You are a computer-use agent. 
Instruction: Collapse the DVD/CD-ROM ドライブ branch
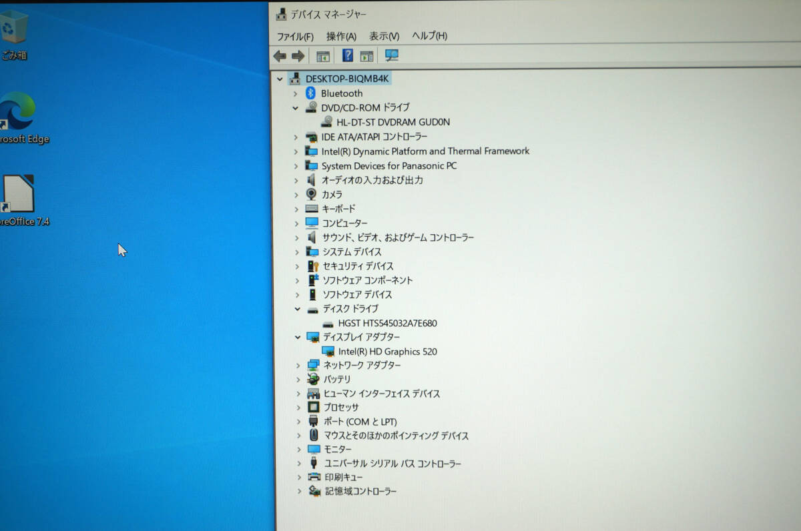(296, 107)
